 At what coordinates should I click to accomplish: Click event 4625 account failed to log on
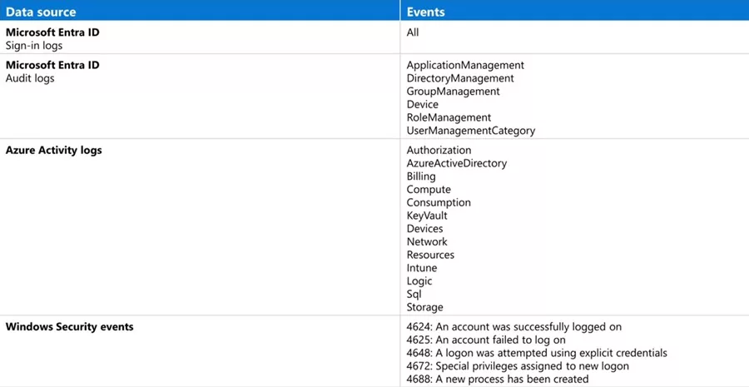click(x=486, y=340)
